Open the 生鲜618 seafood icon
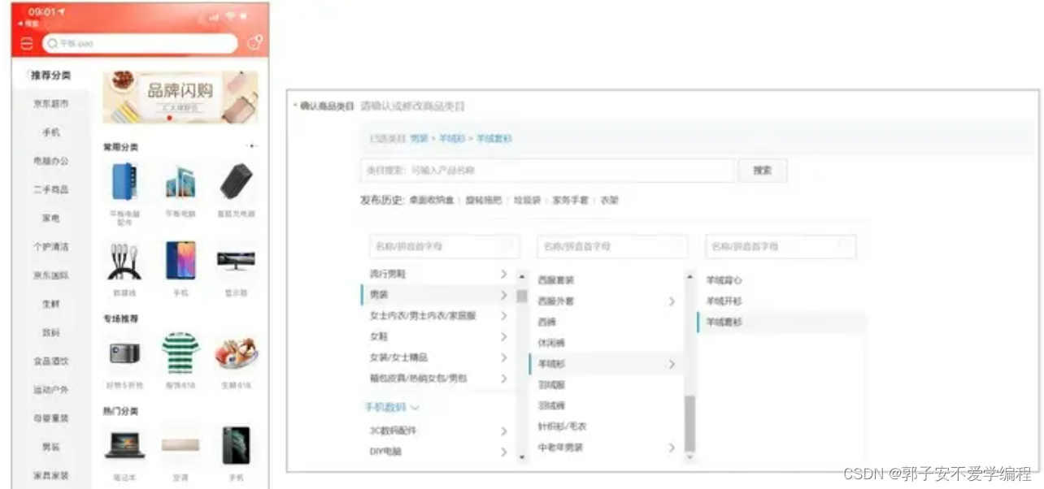The height and width of the screenshot is (489, 1044). pos(236,353)
